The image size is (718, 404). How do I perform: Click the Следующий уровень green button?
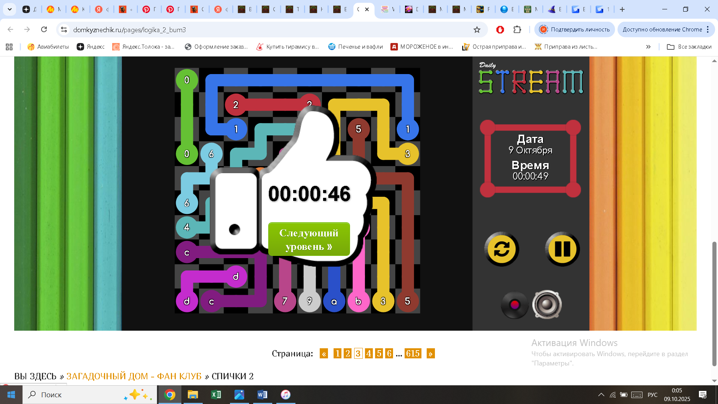(x=309, y=239)
